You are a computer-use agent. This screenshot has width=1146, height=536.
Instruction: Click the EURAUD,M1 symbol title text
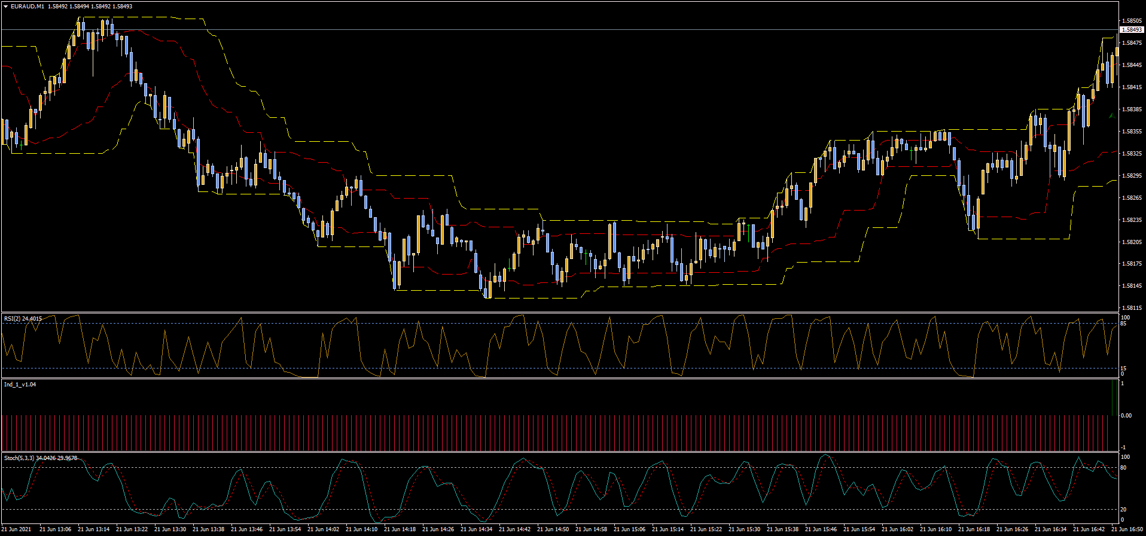(x=28, y=7)
